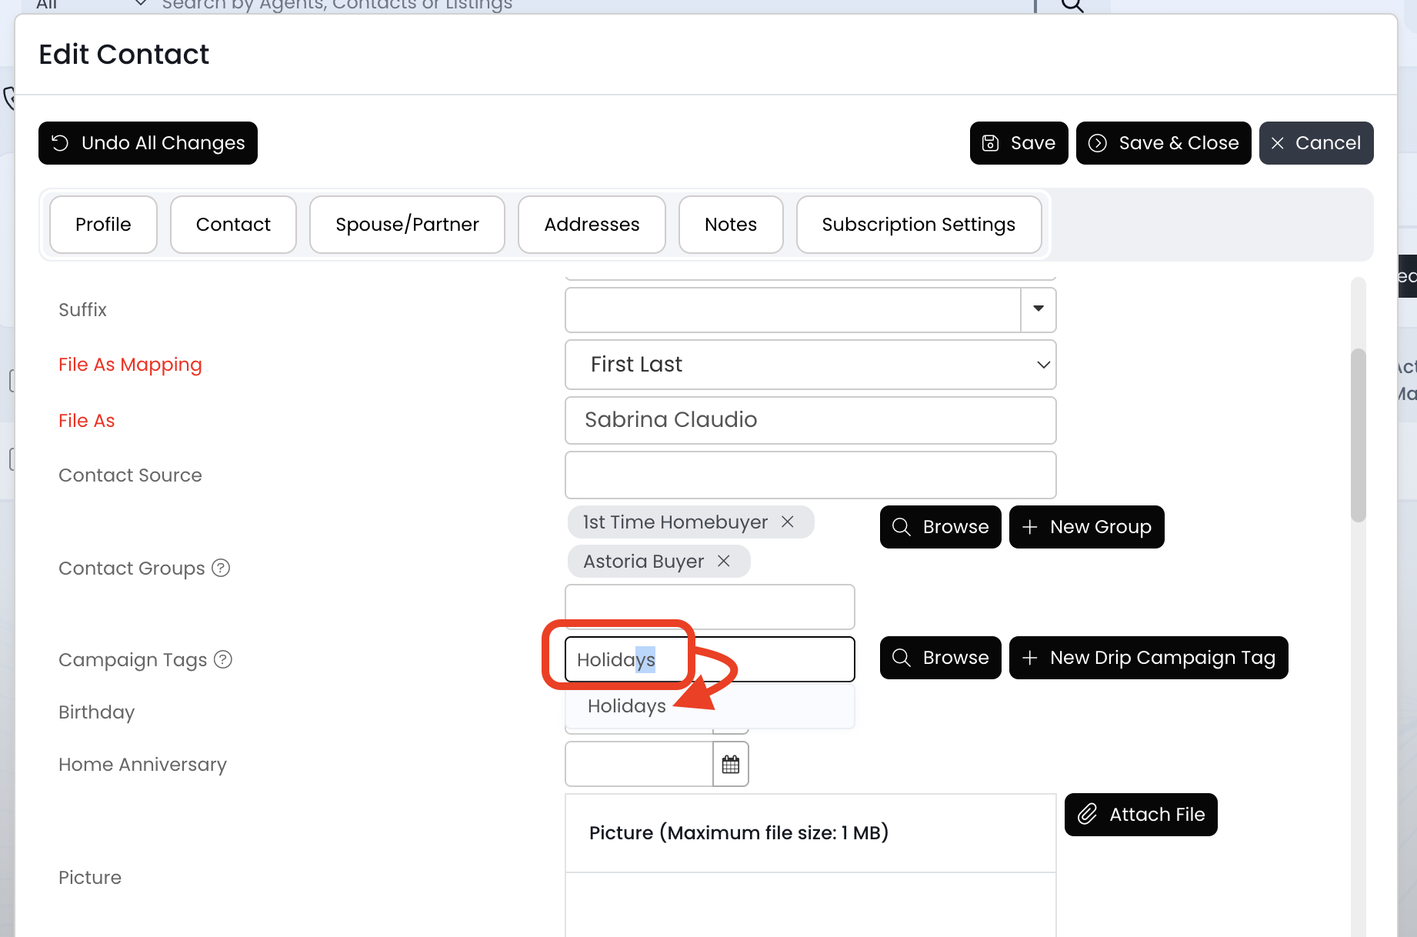Undo all changes to contact
The width and height of the screenshot is (1417, 937).
coord(148,143)
